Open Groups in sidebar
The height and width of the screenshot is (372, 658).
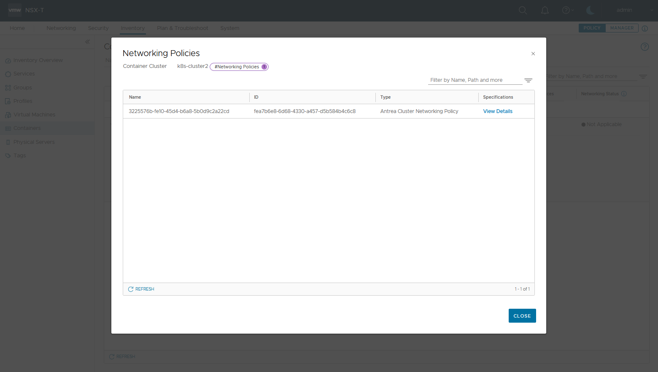click(23, 88)
